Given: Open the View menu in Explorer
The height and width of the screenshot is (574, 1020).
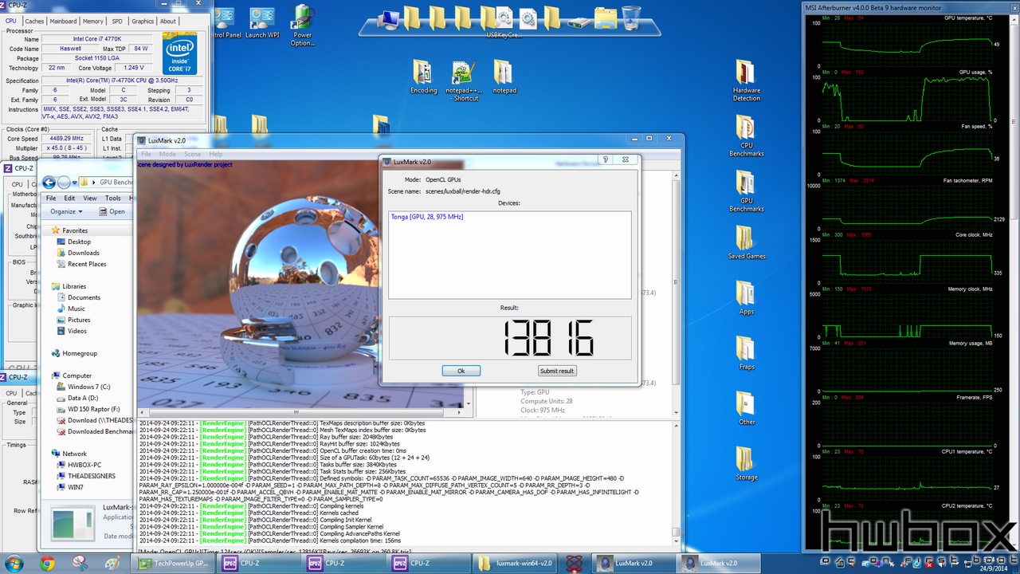Looking at the screenshot, I should click(90, 198).
